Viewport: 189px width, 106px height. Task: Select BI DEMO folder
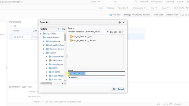56,72
